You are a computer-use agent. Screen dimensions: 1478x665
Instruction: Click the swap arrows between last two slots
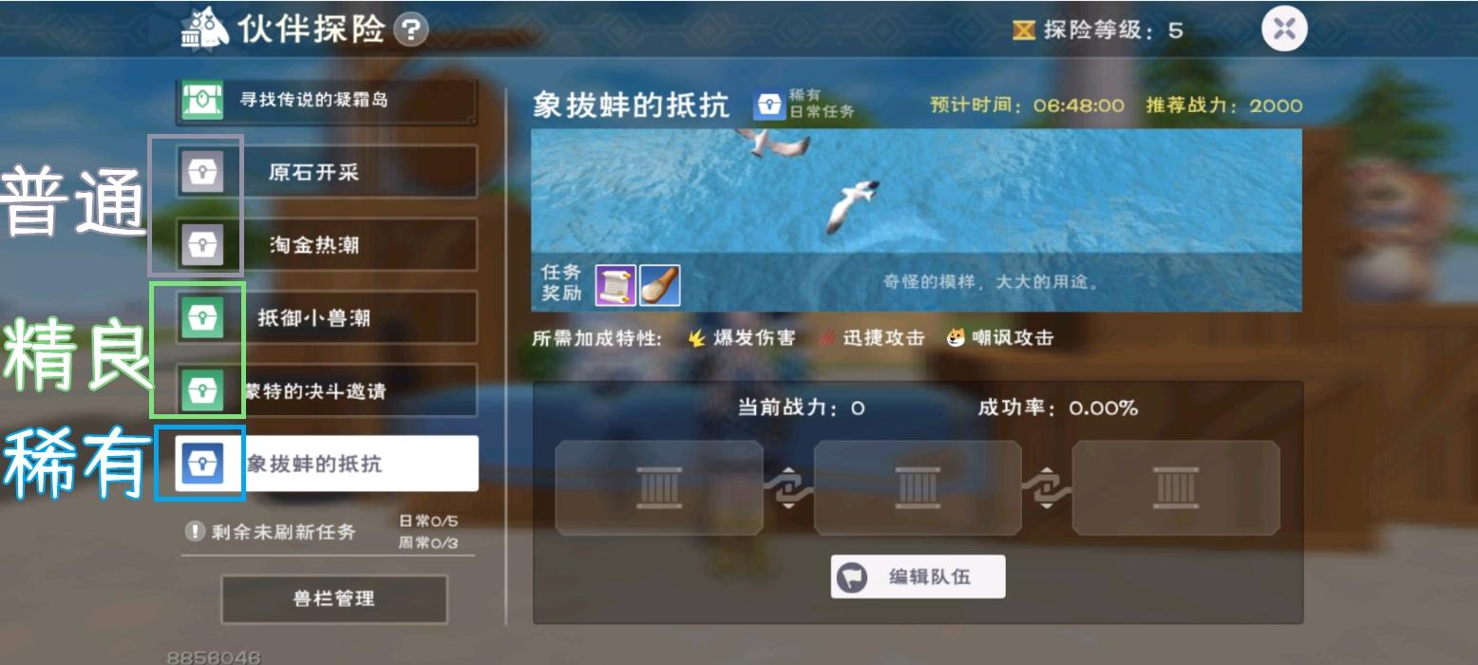(1047, 488)
